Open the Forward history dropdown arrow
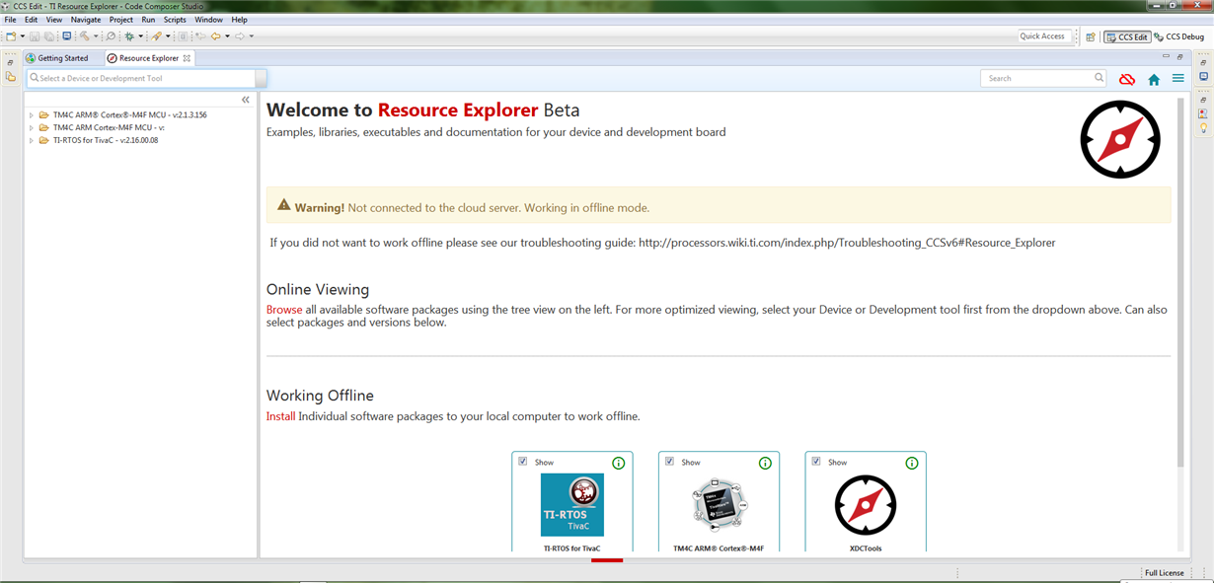1214x583 pixels. point(252,36)
